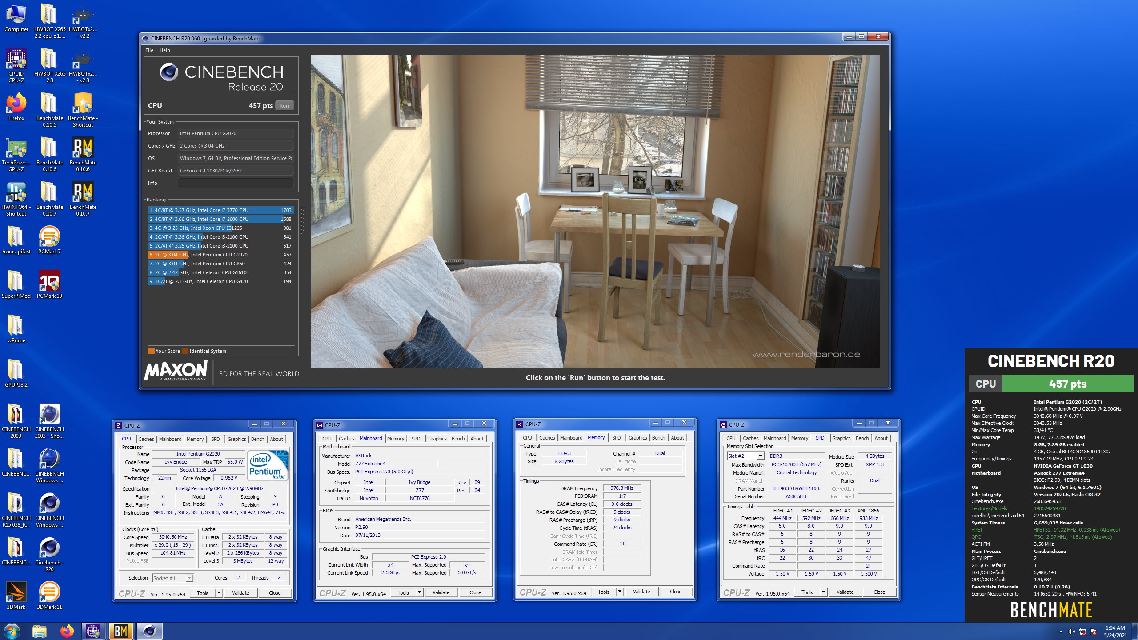Open the HWBOTx2... - v2.3 desktop shortcut
This screenshot has width=1138, height=640.
point(83,66)
